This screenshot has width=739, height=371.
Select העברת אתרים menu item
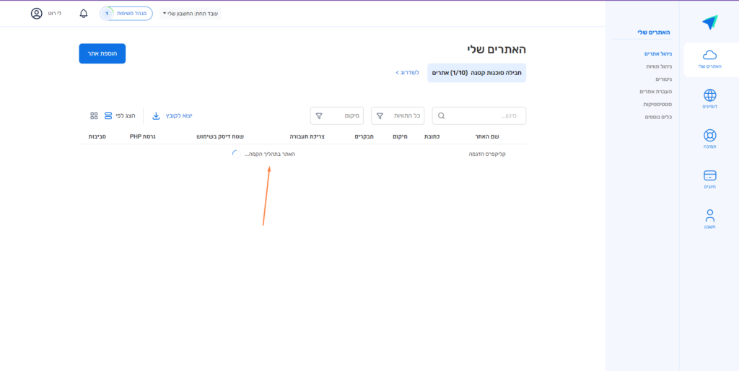[655, 92]
